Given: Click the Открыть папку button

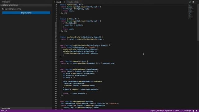Looking at the screenshot, I should point(26,13).
